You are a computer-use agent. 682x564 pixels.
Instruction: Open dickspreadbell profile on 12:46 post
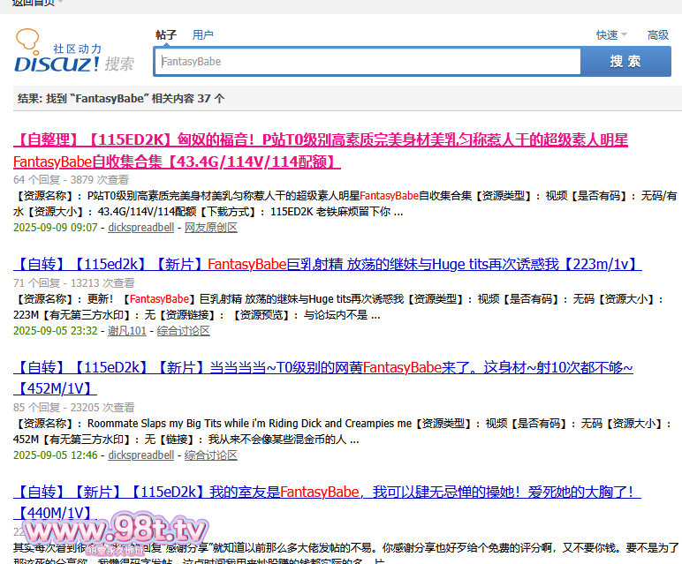pos(141,455)
